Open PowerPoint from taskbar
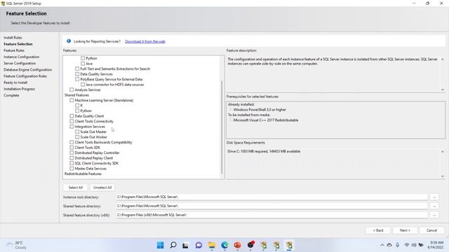Screen dimensions: 449x252 tap(237, 245)
